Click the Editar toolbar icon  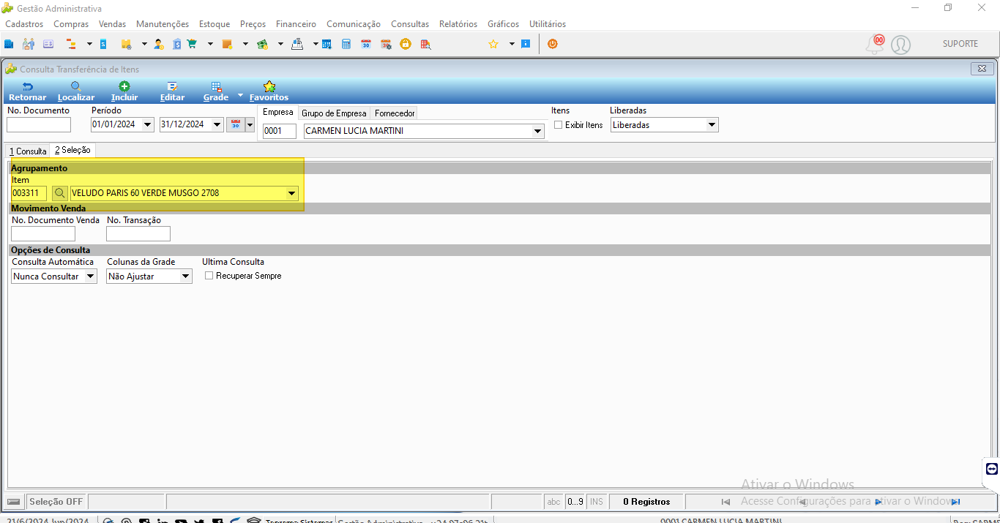tap(172, 86)
